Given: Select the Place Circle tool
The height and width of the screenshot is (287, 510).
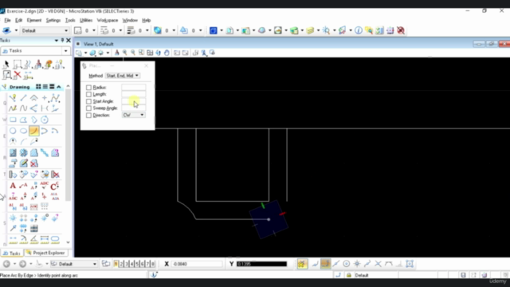Looking at the screenshot, I should click(x=13, y=131).
